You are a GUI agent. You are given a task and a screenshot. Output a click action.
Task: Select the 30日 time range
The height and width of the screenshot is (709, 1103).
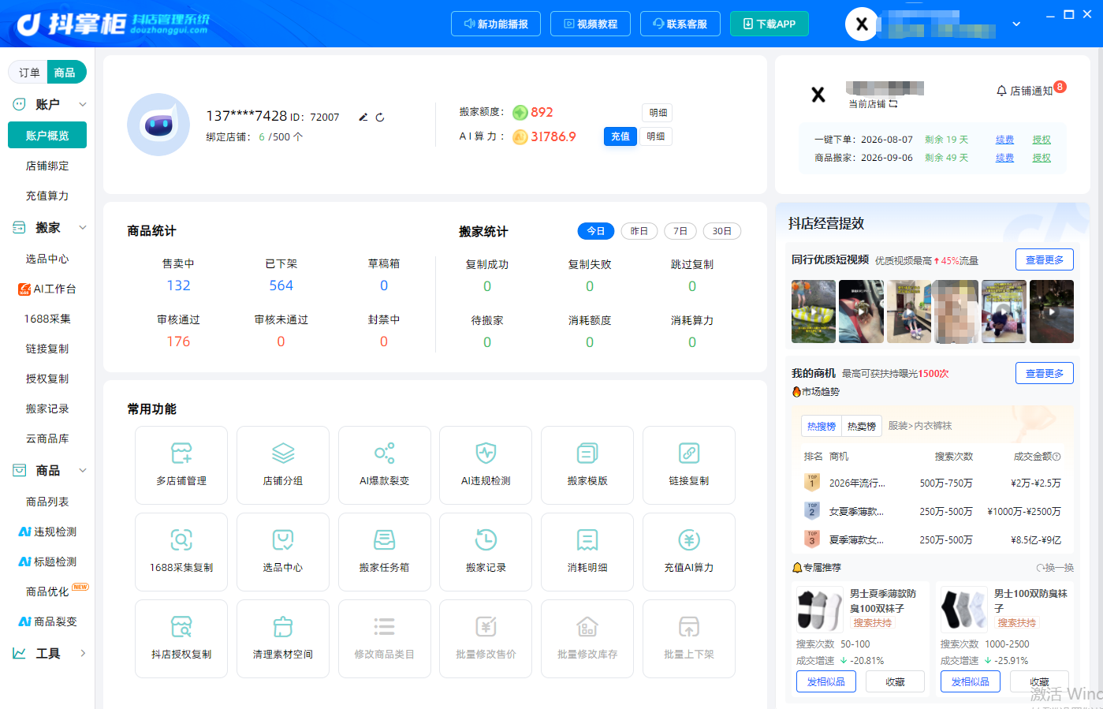(722, 231)
